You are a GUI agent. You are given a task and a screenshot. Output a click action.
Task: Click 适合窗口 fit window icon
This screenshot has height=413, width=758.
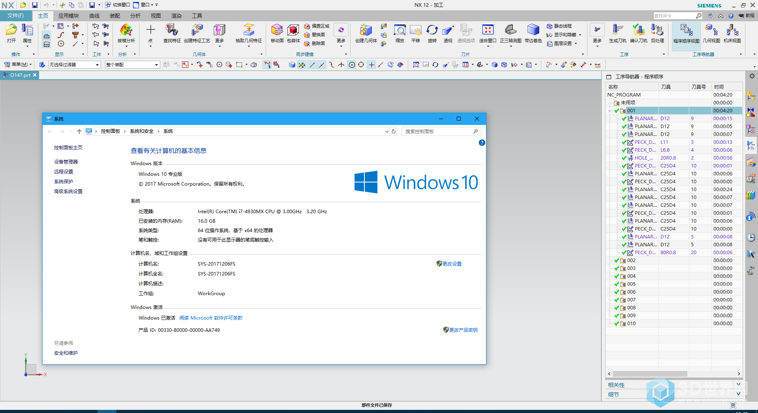pos(488,33)
